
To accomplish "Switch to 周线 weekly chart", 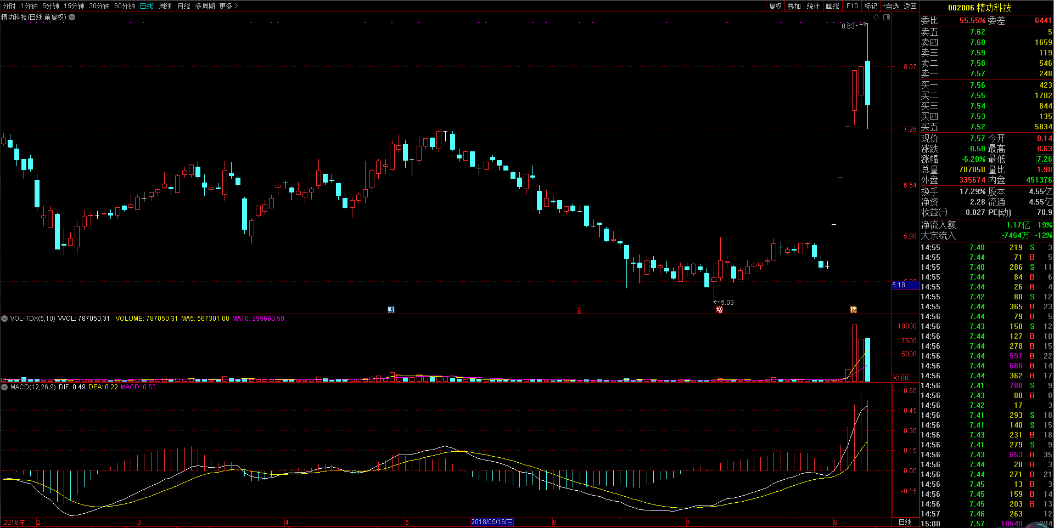I will 165,6.
